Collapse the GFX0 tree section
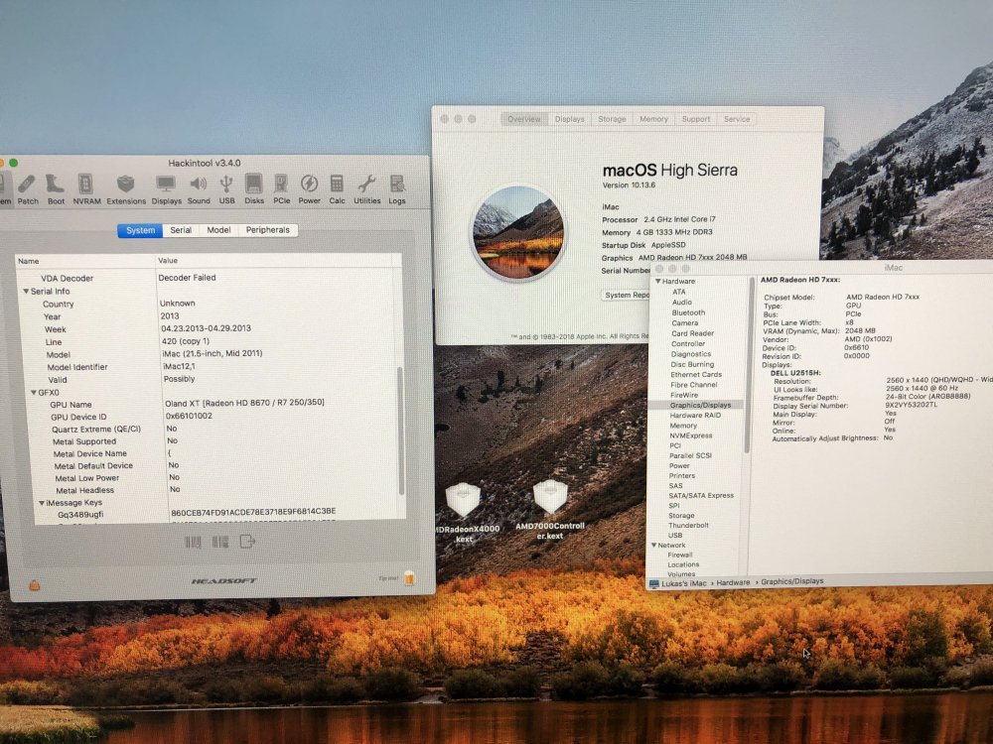 point(34,393)
